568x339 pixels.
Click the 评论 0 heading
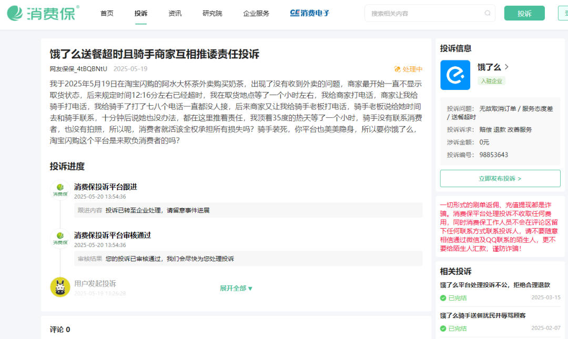[60, 330]
